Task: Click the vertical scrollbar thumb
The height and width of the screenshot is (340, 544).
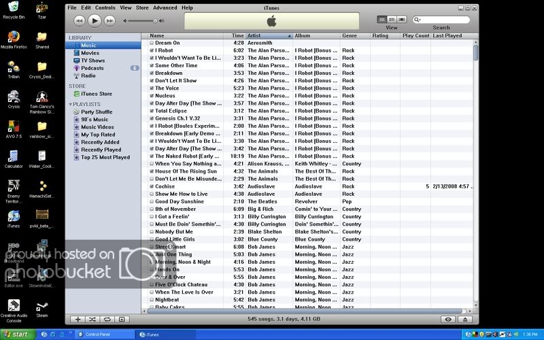Action: tap(475, 53)
